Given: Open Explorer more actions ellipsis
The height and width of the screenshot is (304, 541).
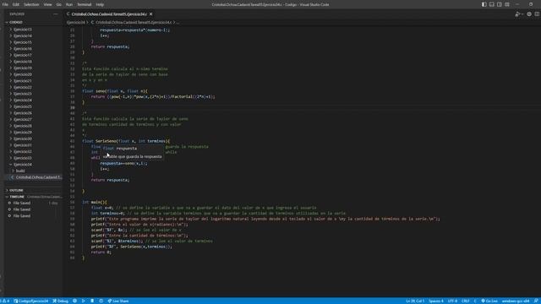Looking at the screenshot, I should pos(55,14).
